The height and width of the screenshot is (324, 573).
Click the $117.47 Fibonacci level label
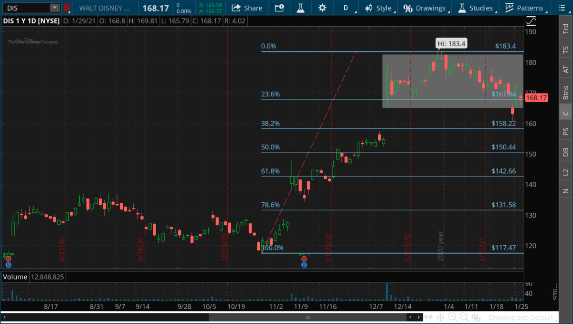click(x=504, y=248)
